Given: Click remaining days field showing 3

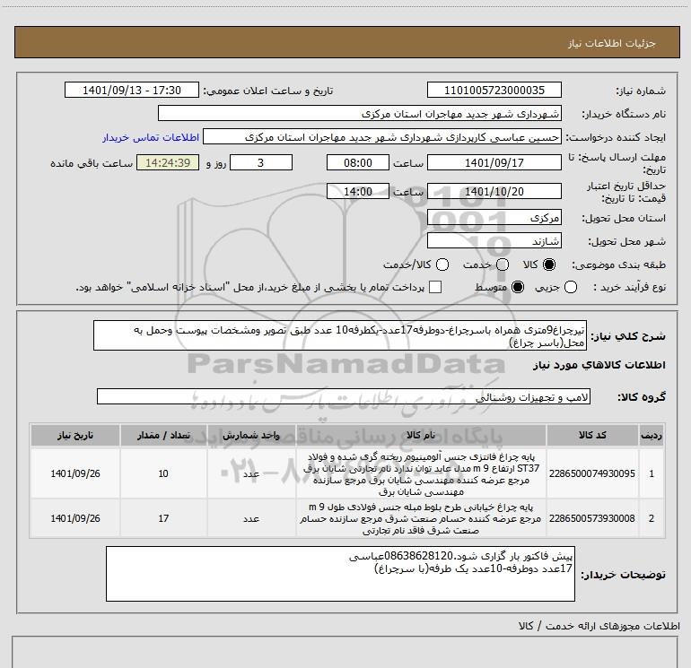Looking at the screenshot, I should point(261,162).
